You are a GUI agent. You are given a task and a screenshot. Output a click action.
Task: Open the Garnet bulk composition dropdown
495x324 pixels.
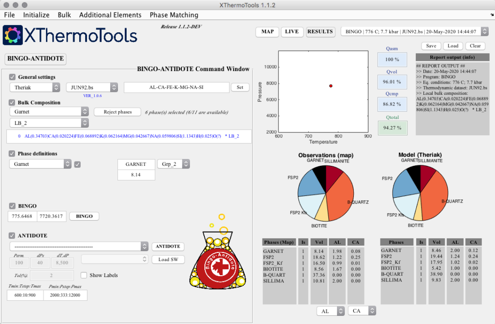tap(49, 112)
